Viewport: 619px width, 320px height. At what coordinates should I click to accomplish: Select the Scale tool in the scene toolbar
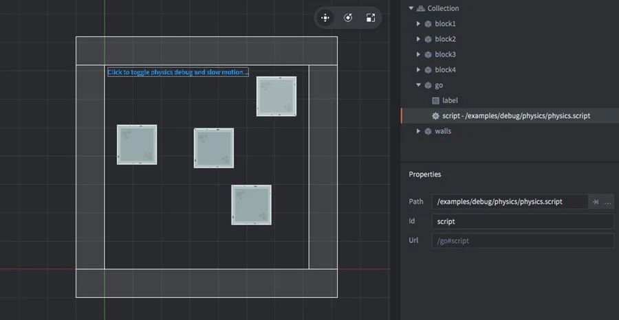[x=371, y=18]
